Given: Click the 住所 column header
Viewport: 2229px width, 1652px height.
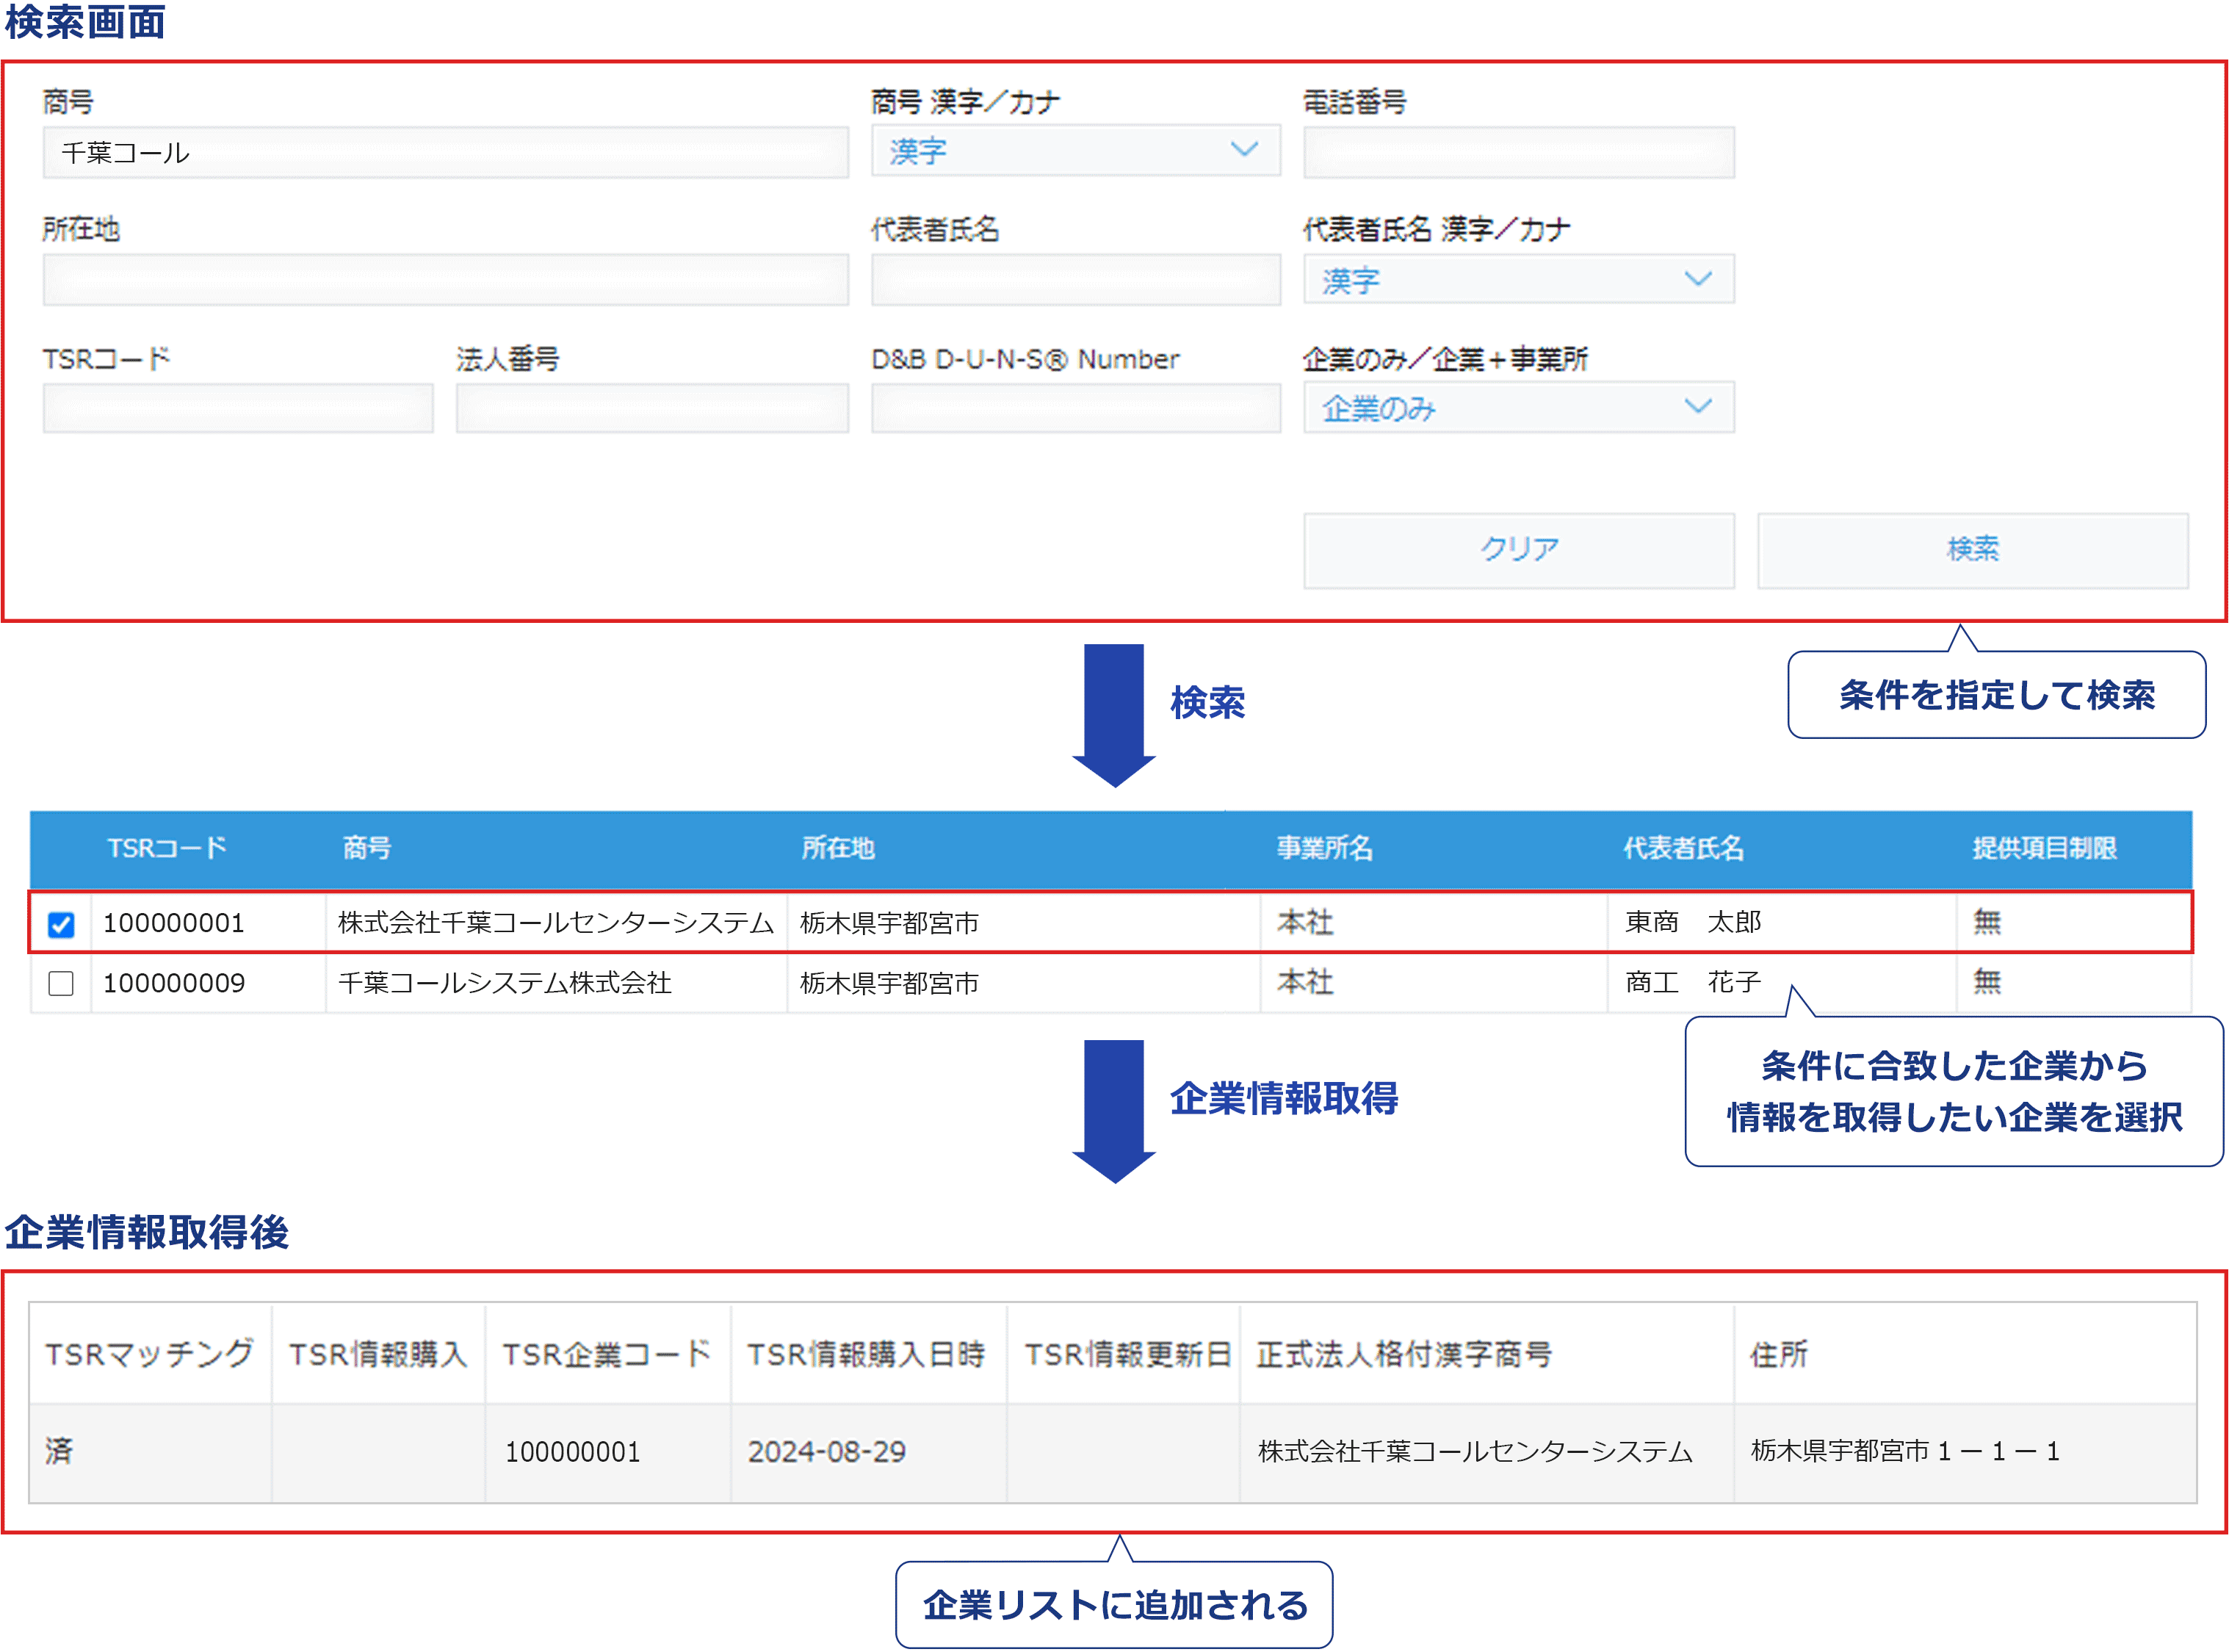Looking at the screenshot, I should [x=1778, y=1354].
